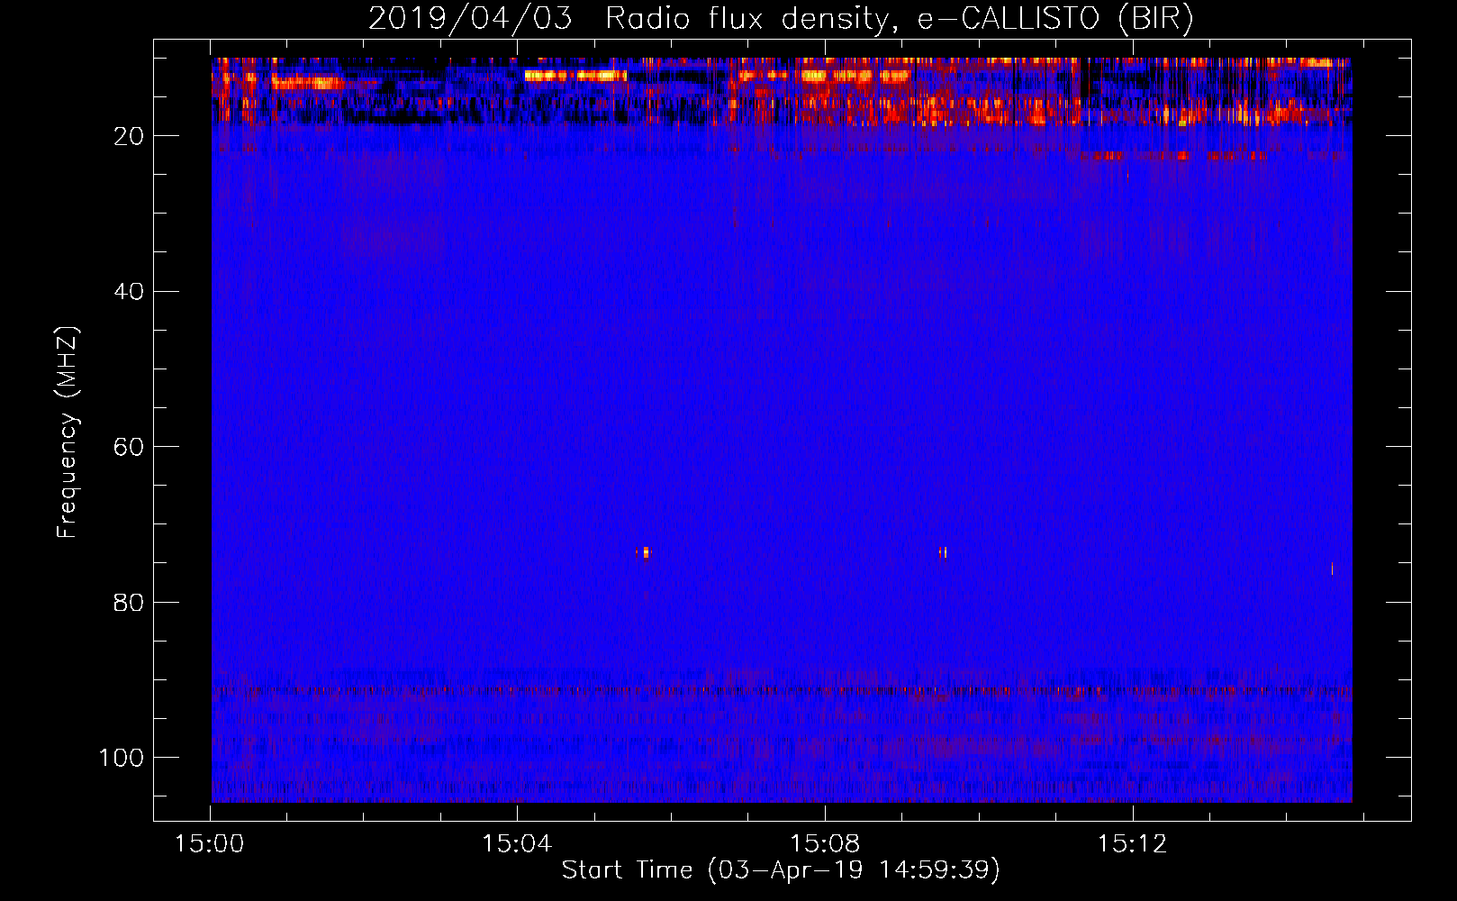The height and width of the screenshot is (901, 1457).
Task: Click the '80' frequency tick label
Action: click(x=130, y=603)
